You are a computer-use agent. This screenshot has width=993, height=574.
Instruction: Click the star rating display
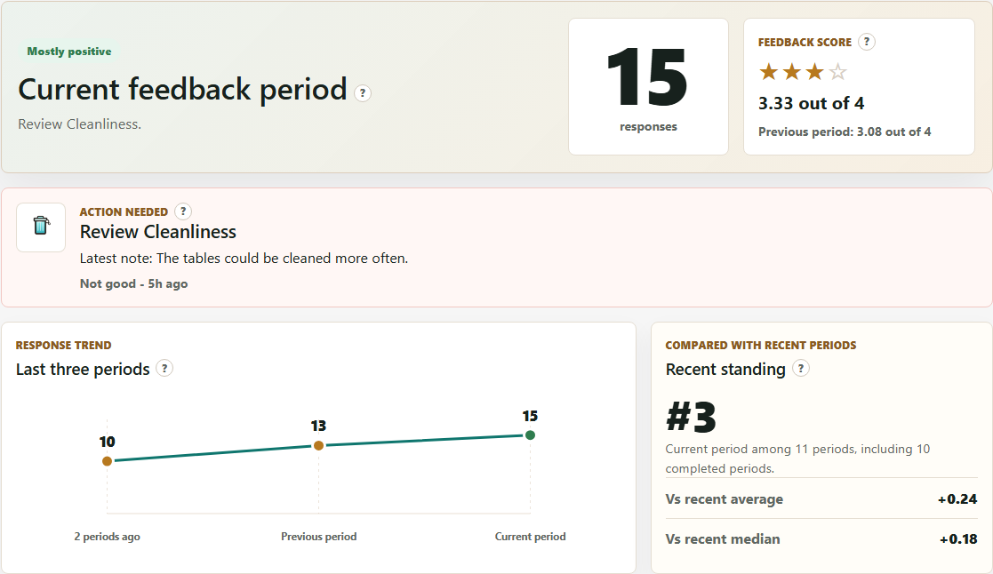(x=803, y=72)
